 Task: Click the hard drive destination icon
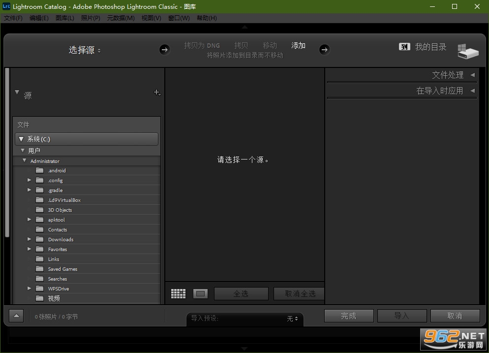(468, 51)
